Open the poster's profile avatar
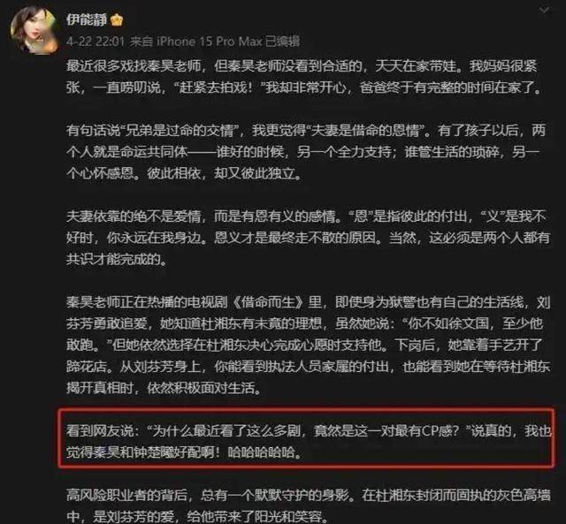 34,30
